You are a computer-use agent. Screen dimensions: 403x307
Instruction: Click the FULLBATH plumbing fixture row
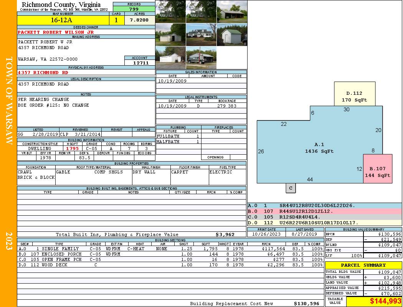click(x=178, y=136)
